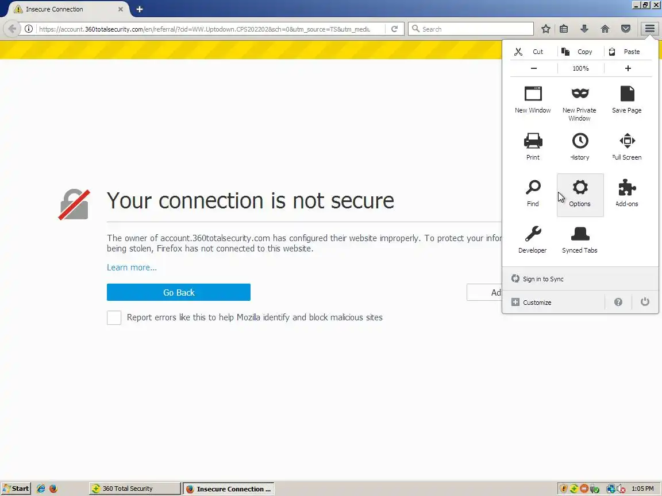Open Synced Tabs in menu

coord(580,240)
